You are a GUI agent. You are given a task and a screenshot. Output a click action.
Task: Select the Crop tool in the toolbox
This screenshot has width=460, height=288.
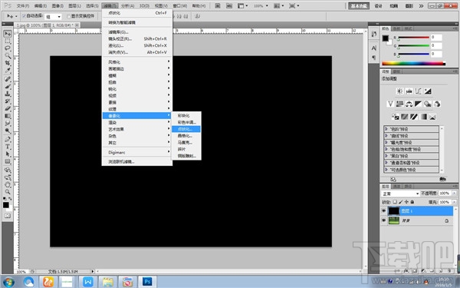point(8,63)
